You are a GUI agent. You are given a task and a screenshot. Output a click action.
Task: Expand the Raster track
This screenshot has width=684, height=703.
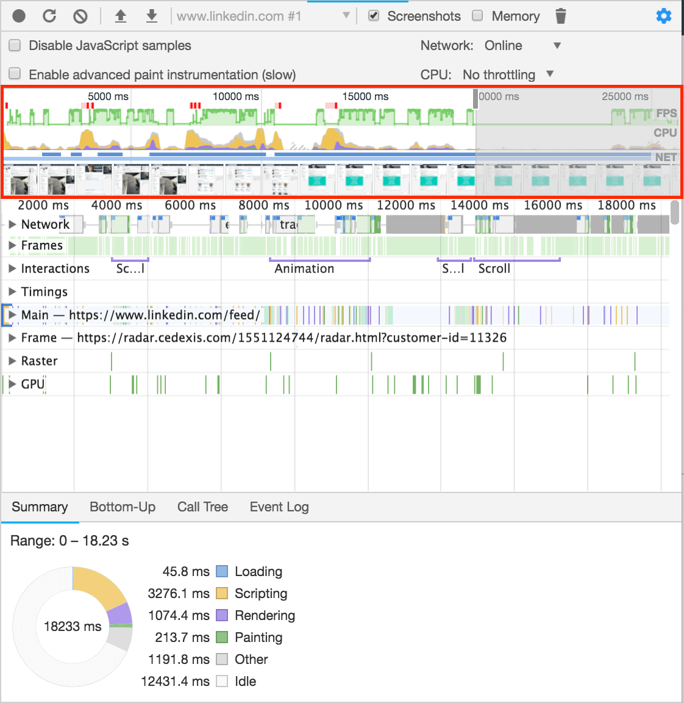pos(12,361)
